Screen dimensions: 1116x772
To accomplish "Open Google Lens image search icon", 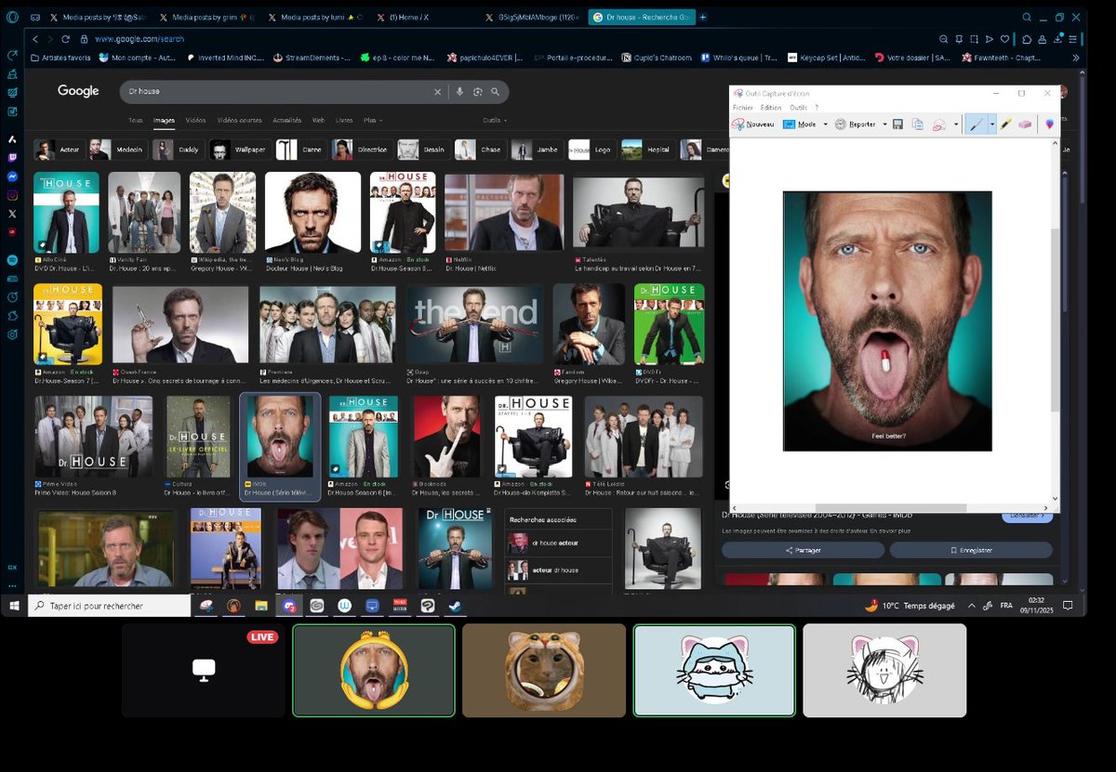I will click(x=477, y=92).
